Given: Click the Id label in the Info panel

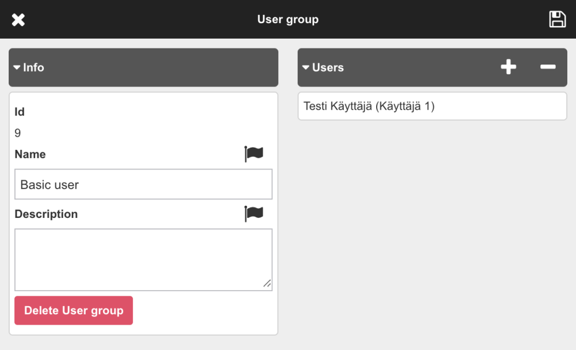Looking at the screenshot, I should coord(20,112).
